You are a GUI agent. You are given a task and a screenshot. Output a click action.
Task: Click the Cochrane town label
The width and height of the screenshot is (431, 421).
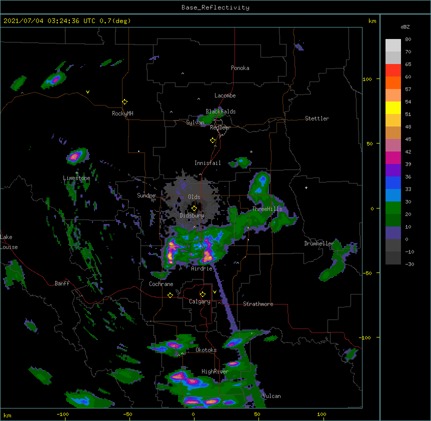161,284
